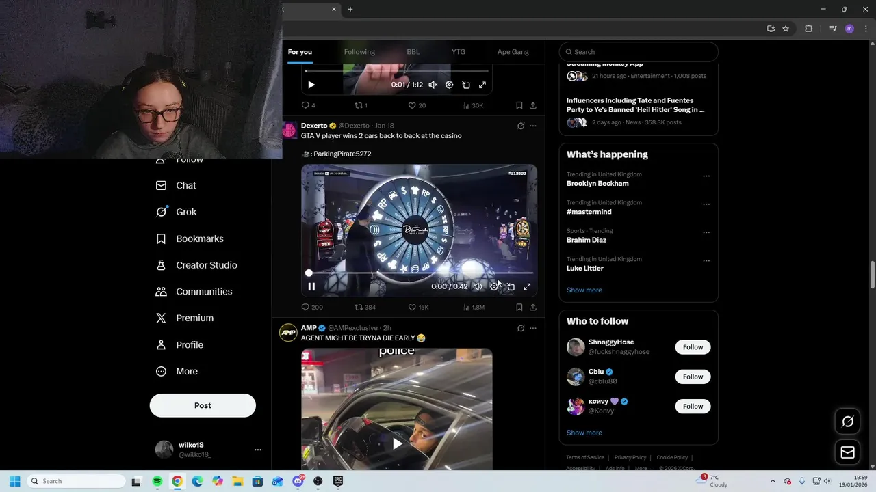Click the Post button
Screen dimensions: 876x492
(203, 405)
